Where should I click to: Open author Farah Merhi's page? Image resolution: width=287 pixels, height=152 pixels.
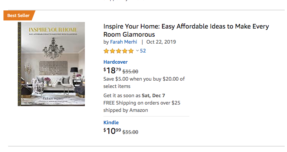pos(123,42)
